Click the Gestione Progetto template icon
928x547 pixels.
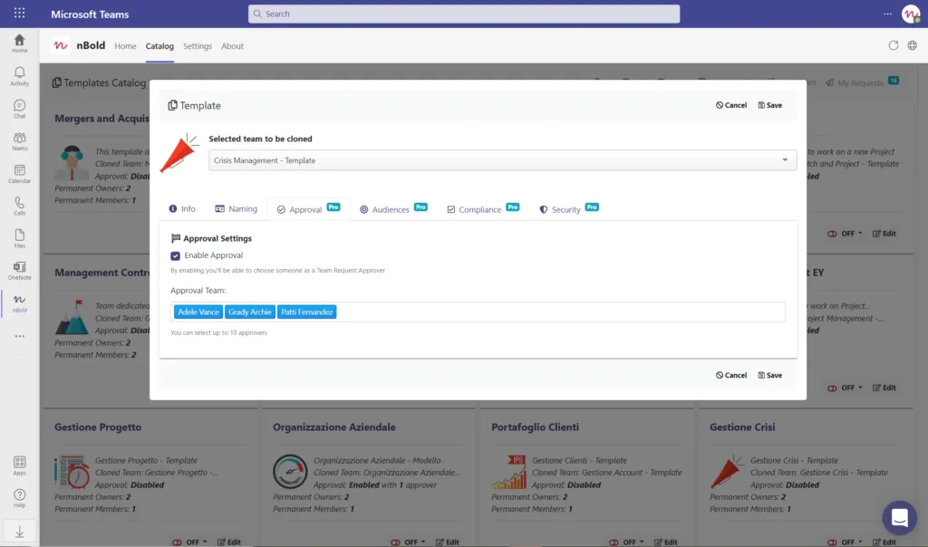[72, 471]
